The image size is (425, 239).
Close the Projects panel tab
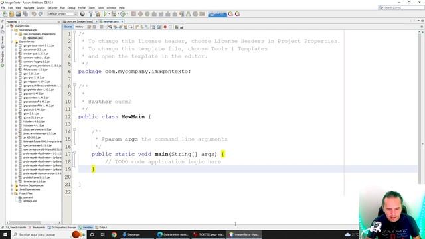(19, 21)
